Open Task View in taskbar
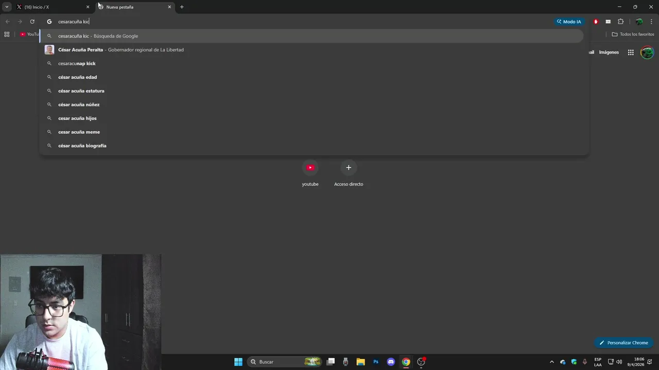This screenshot has width=659, height=370. [x=331, y=362]
